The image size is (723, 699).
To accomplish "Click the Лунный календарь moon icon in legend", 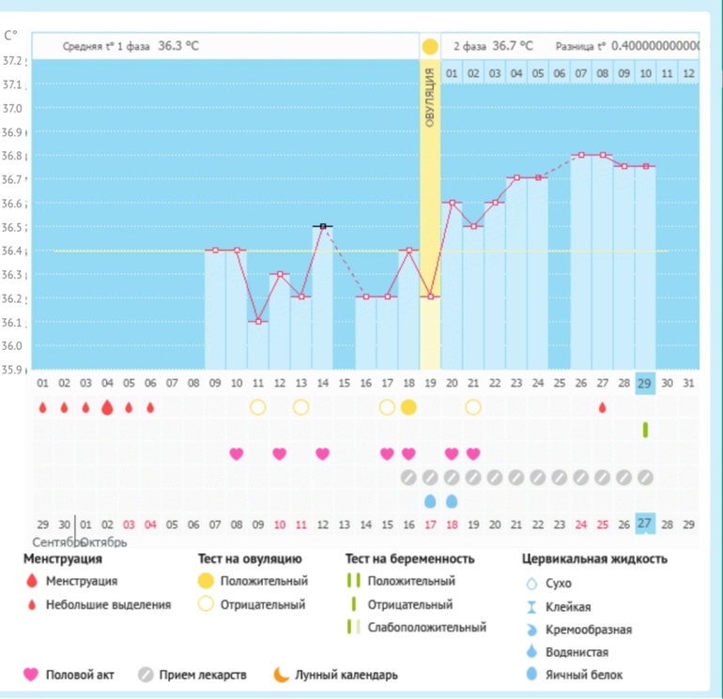I will (281, 675).
